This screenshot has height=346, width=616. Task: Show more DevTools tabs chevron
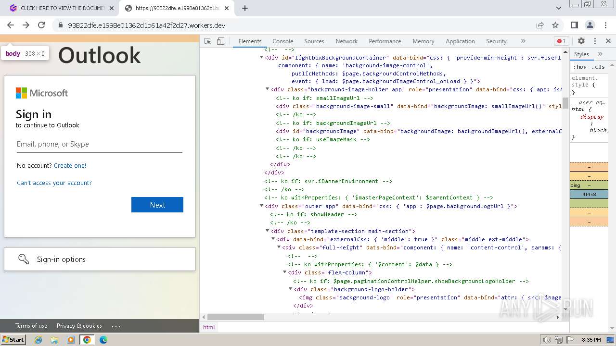523,41
